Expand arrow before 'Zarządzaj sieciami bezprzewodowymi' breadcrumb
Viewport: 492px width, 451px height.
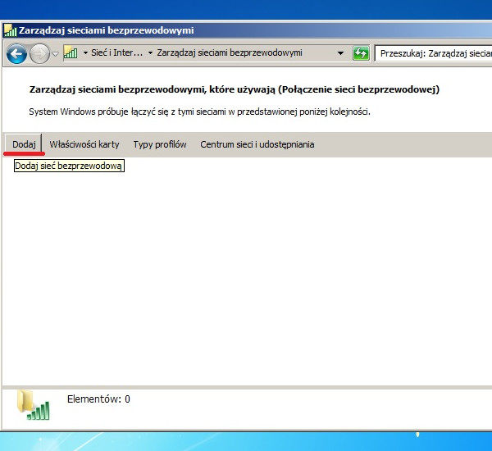point(150,53)
